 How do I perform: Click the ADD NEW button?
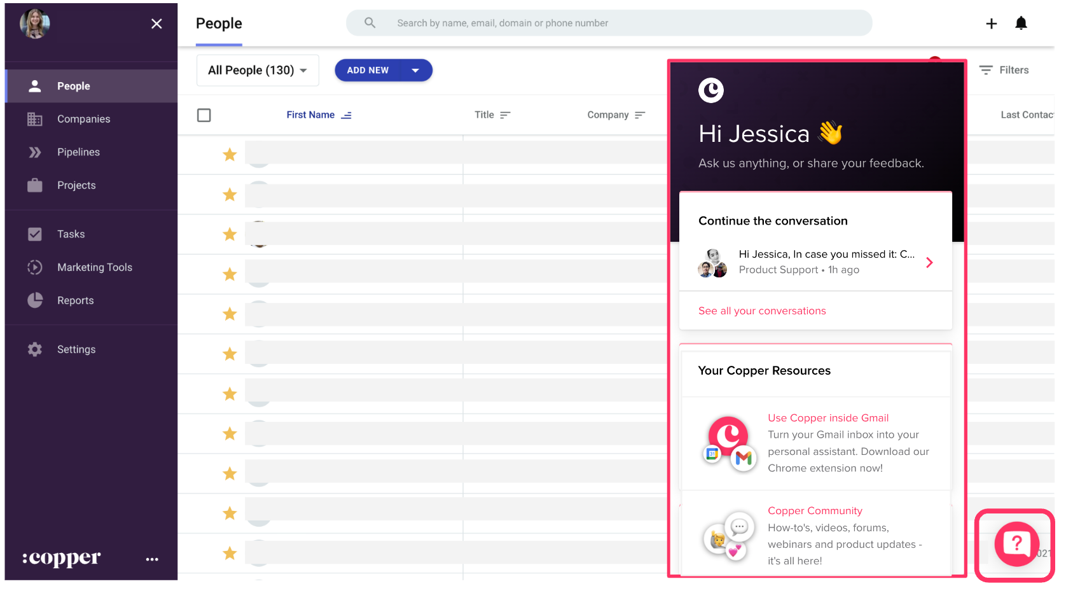point(368,70)
